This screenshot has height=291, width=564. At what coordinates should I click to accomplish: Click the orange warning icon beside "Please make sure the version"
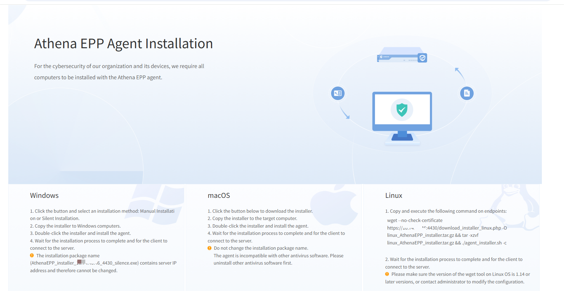point(387,274)
